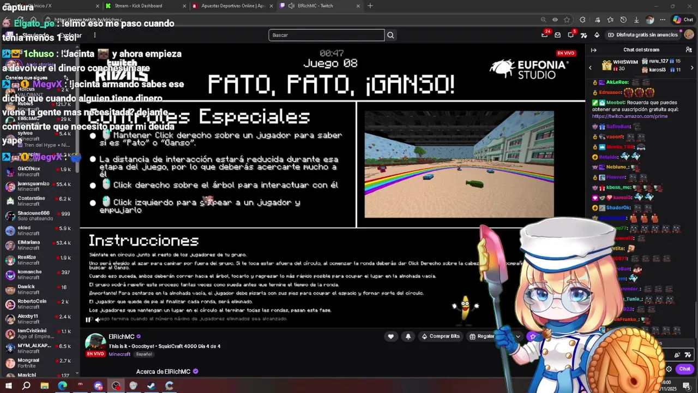Click the eye tracking-prevention icon in the address bar
698x393 pixels.
[555, 20]
